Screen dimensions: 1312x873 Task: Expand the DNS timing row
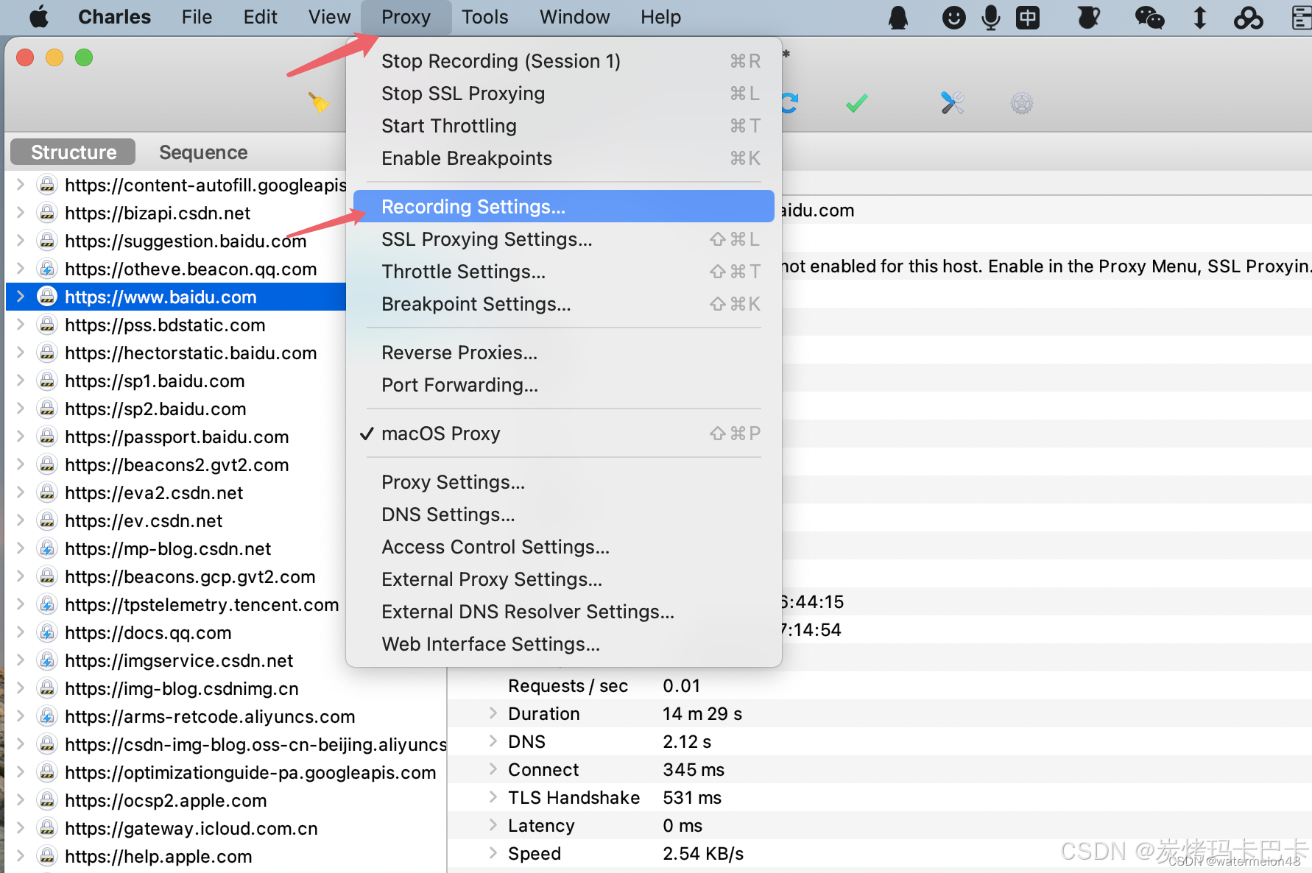493,741
